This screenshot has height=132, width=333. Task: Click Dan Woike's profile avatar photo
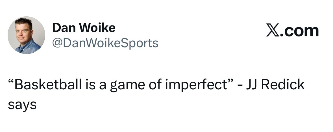click(x=26, y=35)
